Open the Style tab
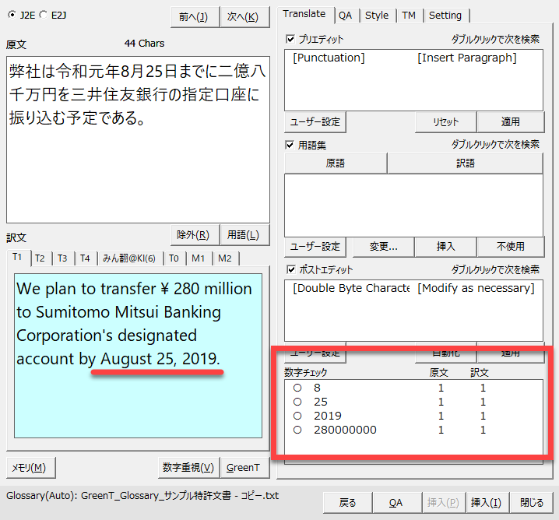Viewport: 559px width, 520px height. click(377, 15)
